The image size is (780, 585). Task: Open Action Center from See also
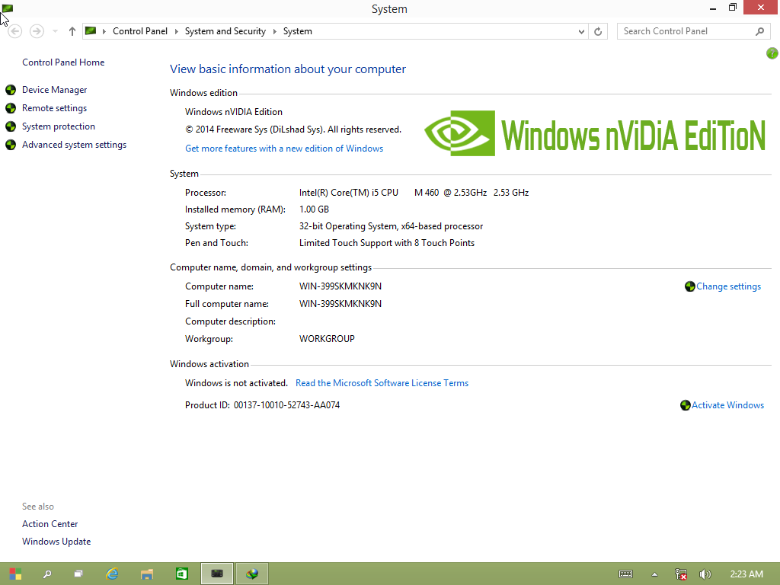click(x=50, y=524)
